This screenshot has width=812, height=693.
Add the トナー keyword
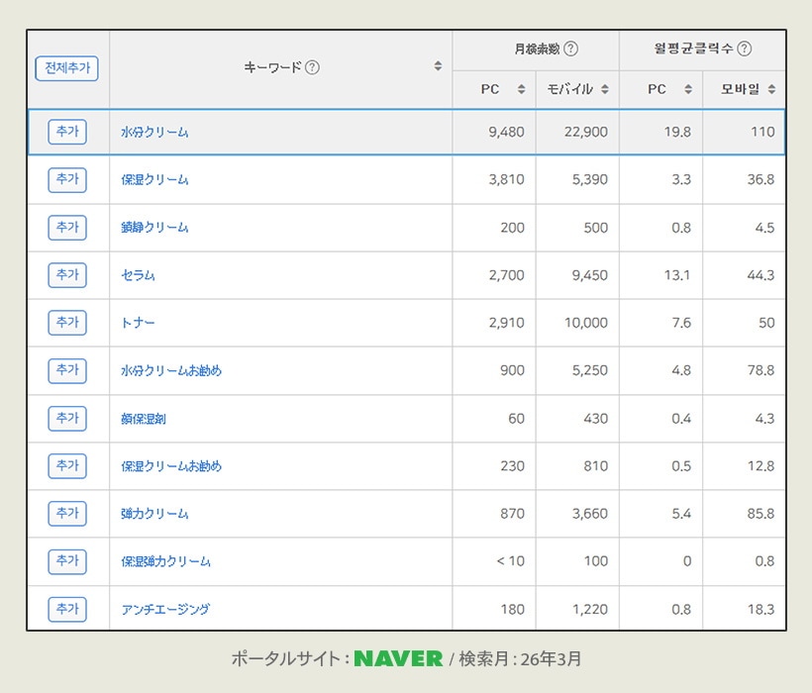tap(67, 322)
